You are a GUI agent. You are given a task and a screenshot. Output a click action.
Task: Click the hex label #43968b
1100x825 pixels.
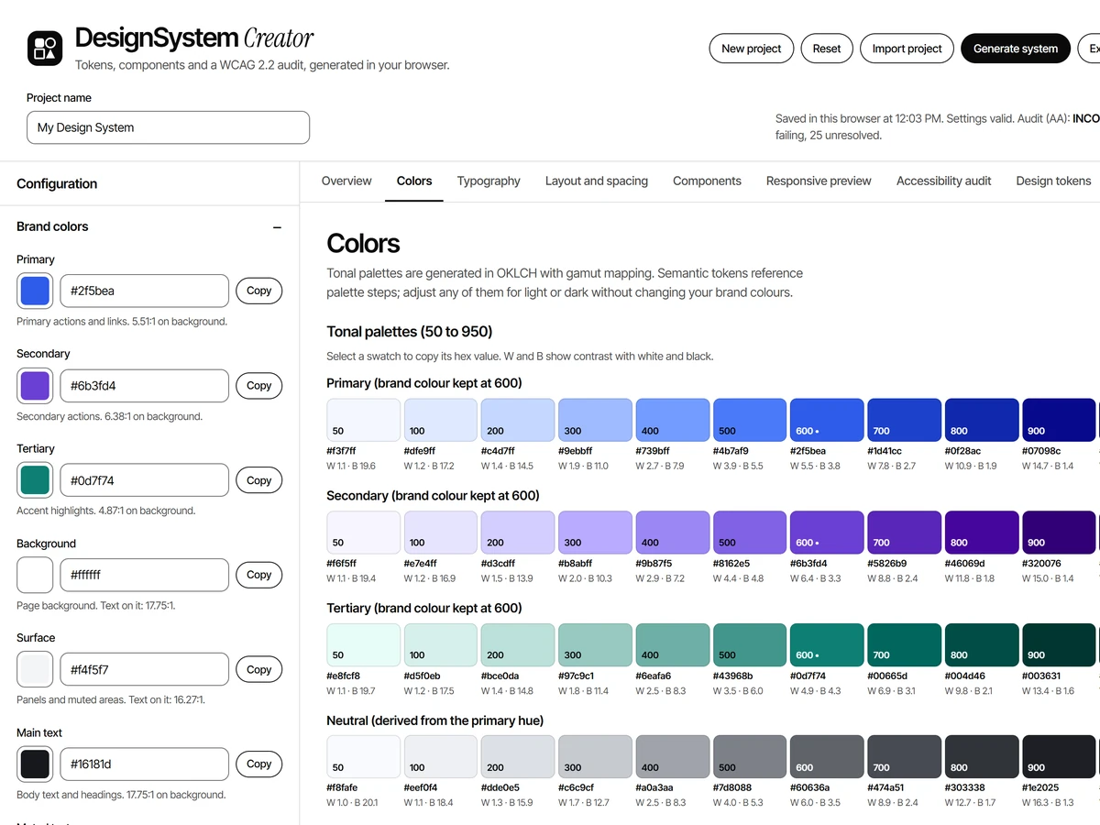pyautogui.click(x=732, y=676)
